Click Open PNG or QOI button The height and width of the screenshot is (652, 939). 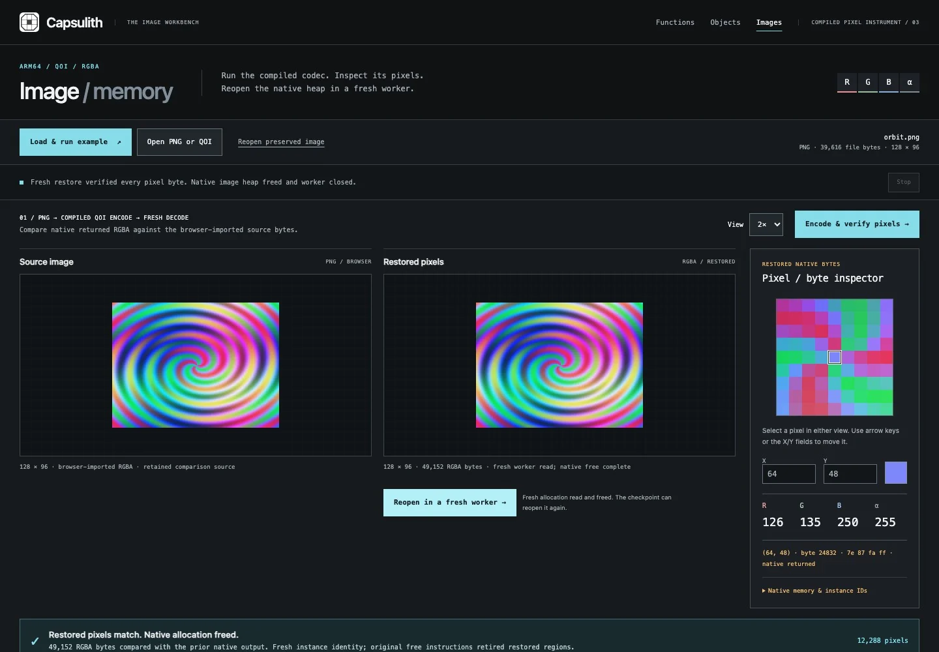(179, 142)
